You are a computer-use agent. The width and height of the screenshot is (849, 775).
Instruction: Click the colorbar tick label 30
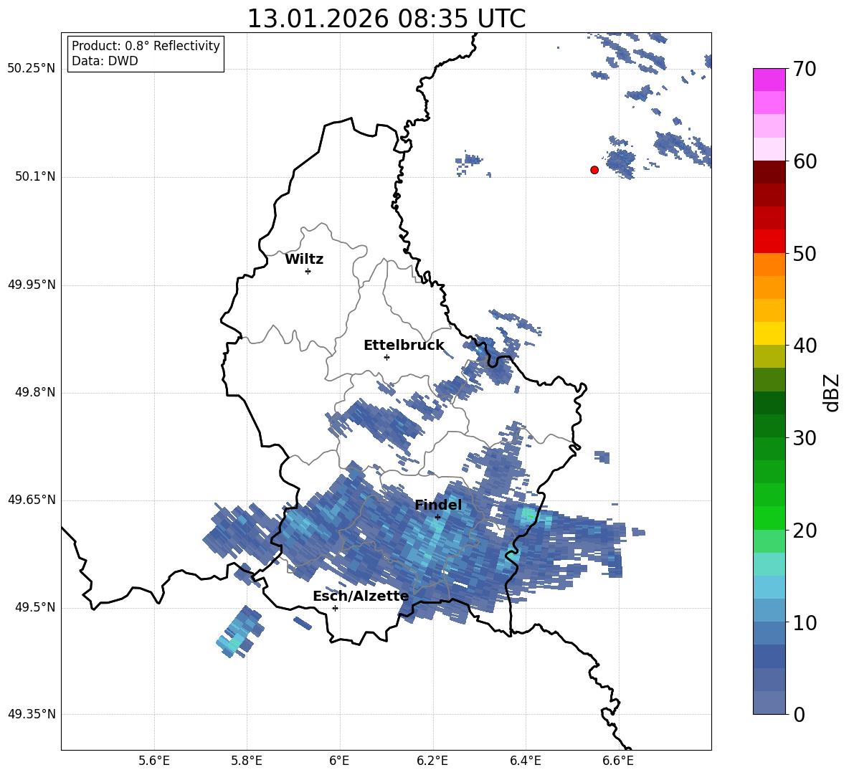[x=805, y=438]
